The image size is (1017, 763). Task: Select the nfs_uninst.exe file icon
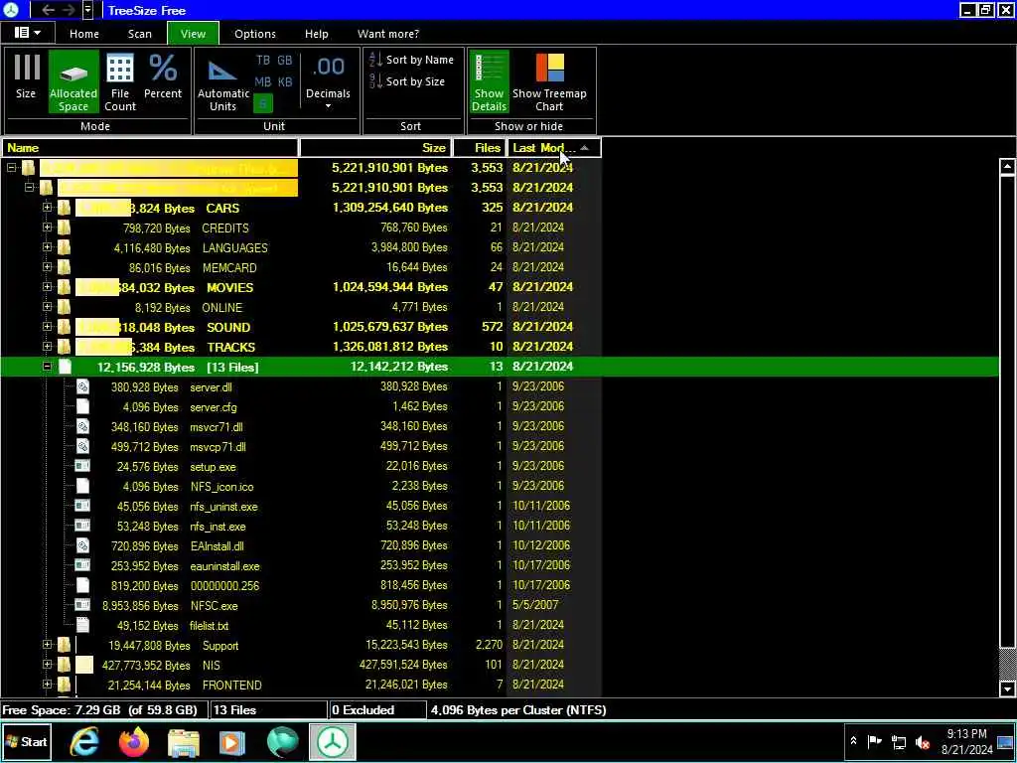[82, 506]
